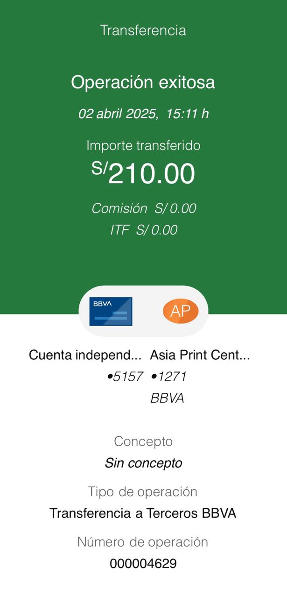
Task: Tap the Concepto label
Action: (x=143, y=441)
